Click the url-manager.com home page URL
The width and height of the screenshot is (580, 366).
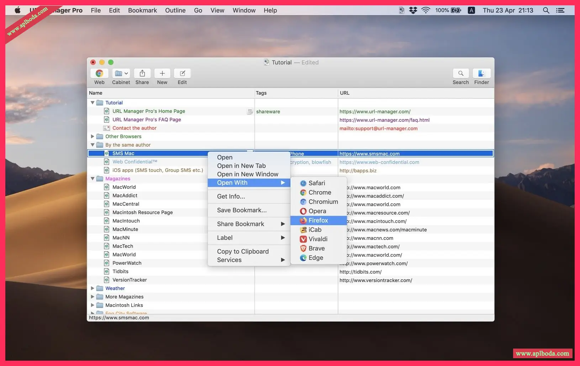tap(375, 112)
